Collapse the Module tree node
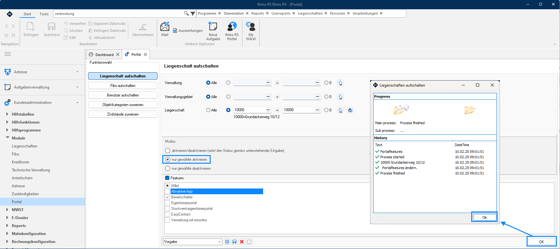Image resolution: width=560 pixels, height=249 pixels. (7, 138)
